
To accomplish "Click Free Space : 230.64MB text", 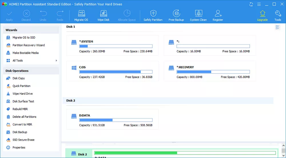I will pyautogui.click(x=138, y=52).
